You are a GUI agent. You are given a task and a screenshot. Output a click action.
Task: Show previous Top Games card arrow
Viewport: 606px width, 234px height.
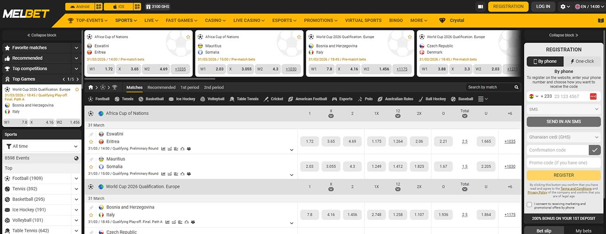[x=63, y=79]
